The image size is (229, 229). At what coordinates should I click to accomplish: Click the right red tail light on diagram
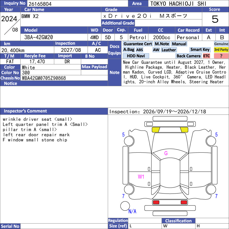click(x=184, y=202)
